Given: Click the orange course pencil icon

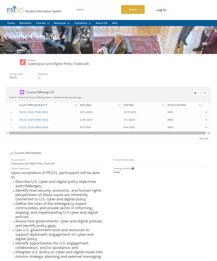Looking at the screenshot, I should (x=23, y=62).
